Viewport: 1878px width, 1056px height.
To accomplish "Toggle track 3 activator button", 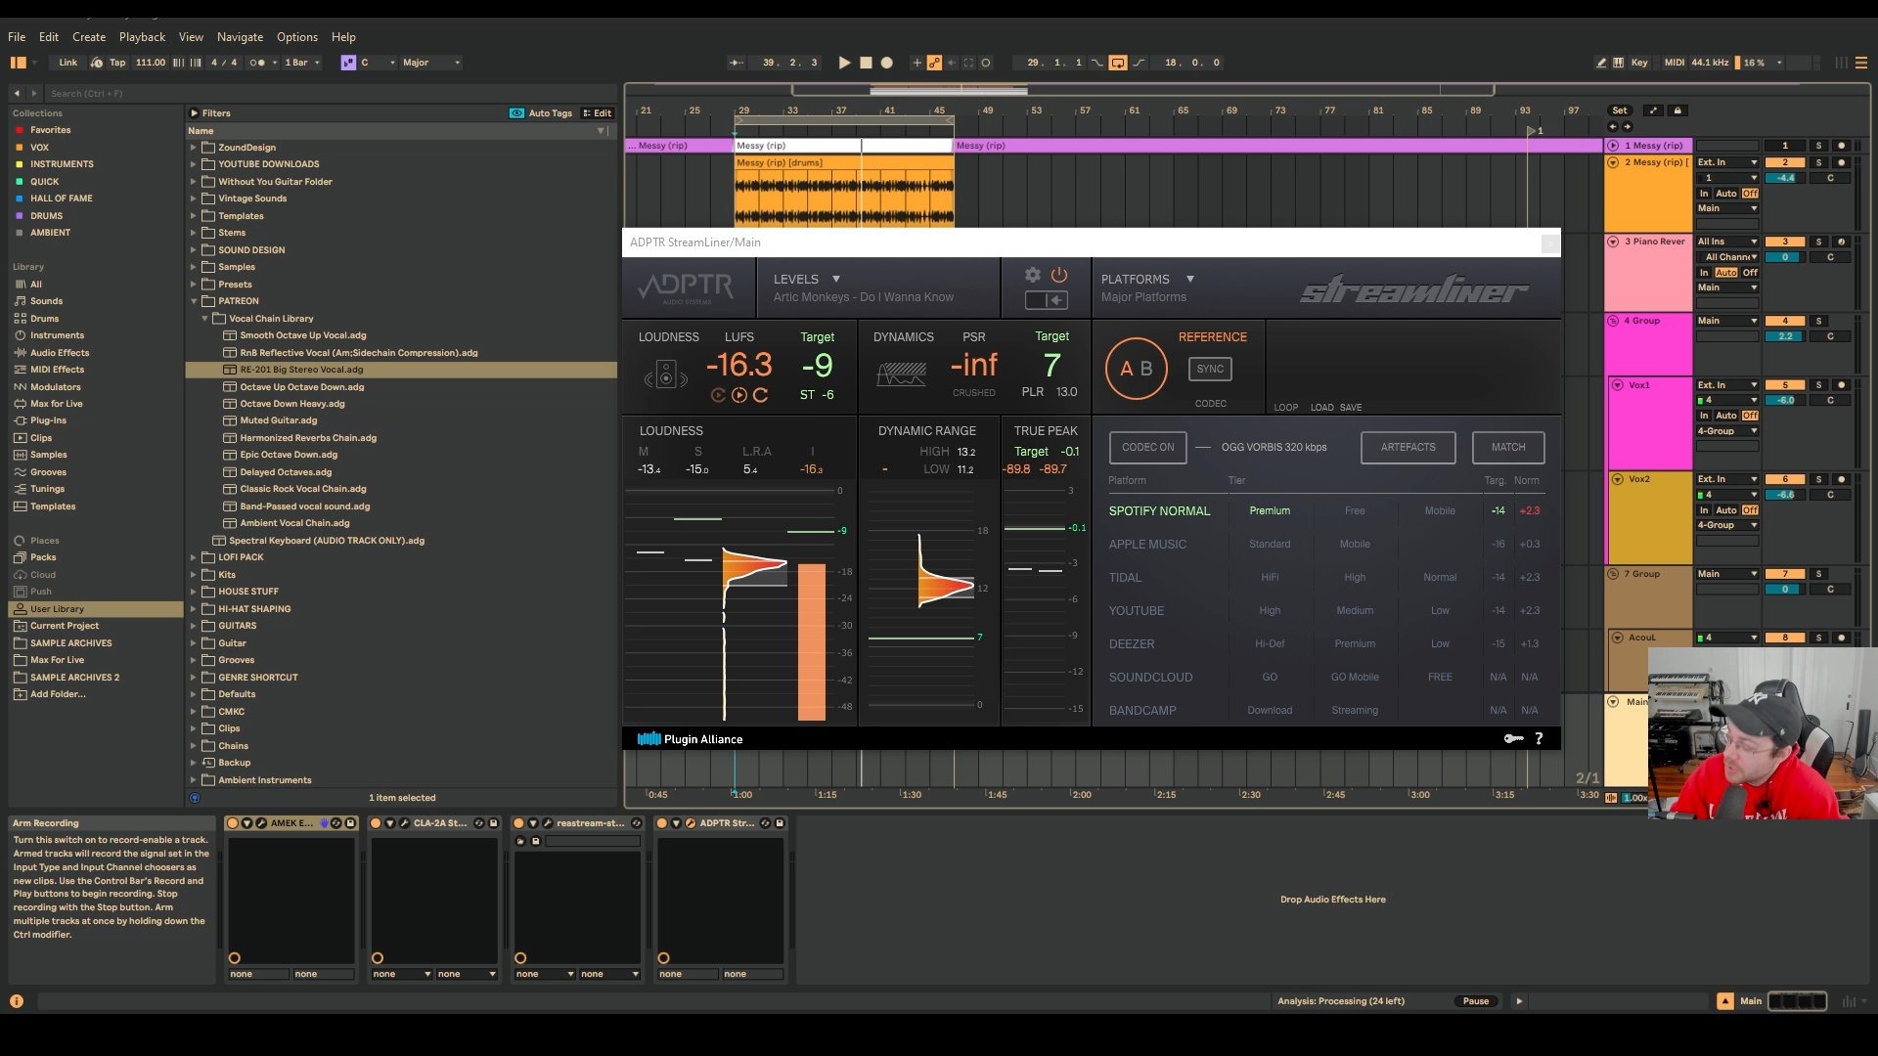I will tap(1785, 242).
